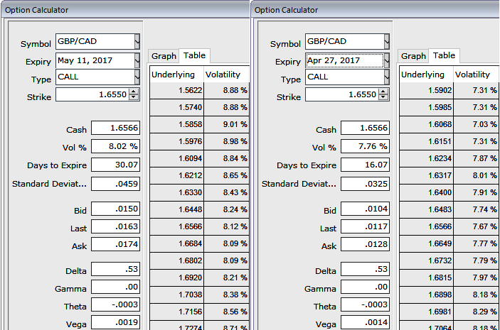Screen dimensions: 500x330
Task: Select volatility 8.56 % cell
Action: (226, 312)
